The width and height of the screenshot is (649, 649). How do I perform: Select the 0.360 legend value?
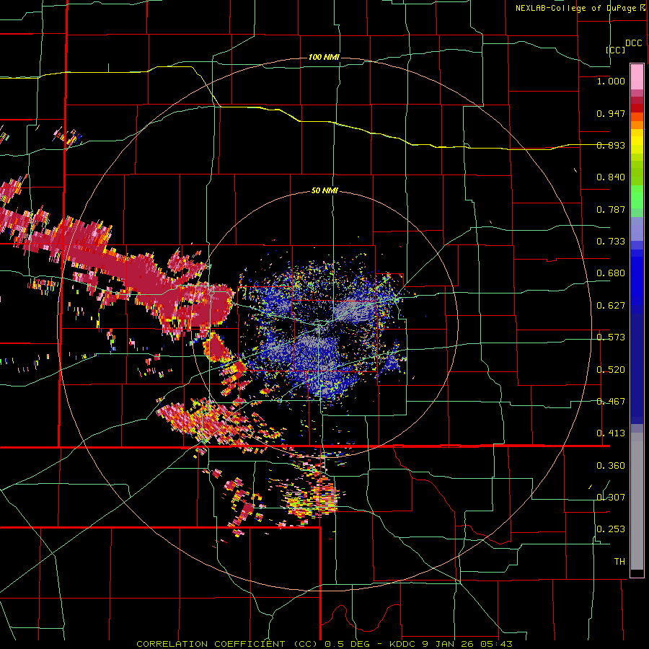[x=611, y=466]
